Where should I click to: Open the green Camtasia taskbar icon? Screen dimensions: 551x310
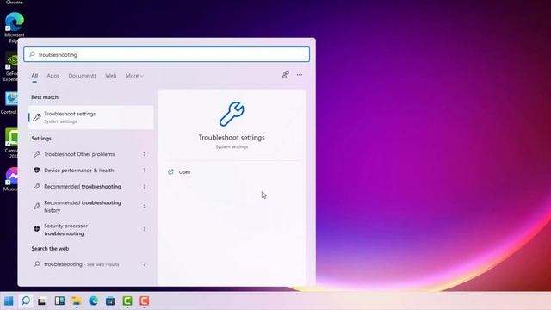(x=127, y=301)
